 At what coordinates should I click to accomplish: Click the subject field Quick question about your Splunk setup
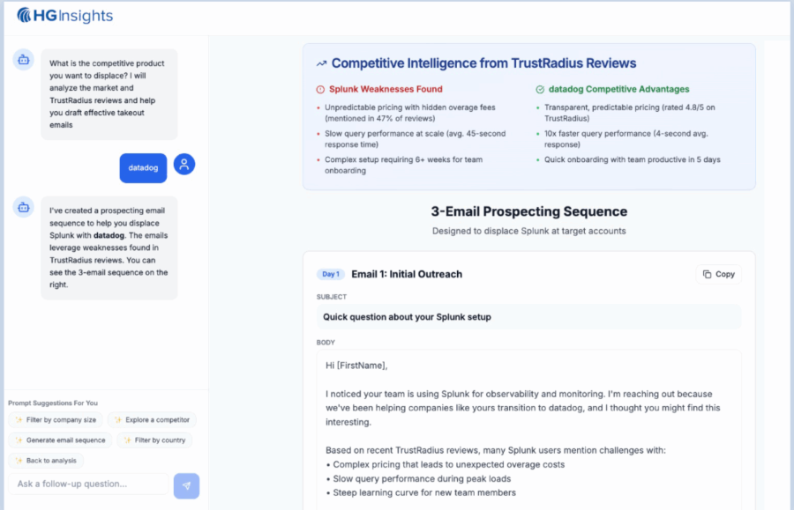point(528,317)
